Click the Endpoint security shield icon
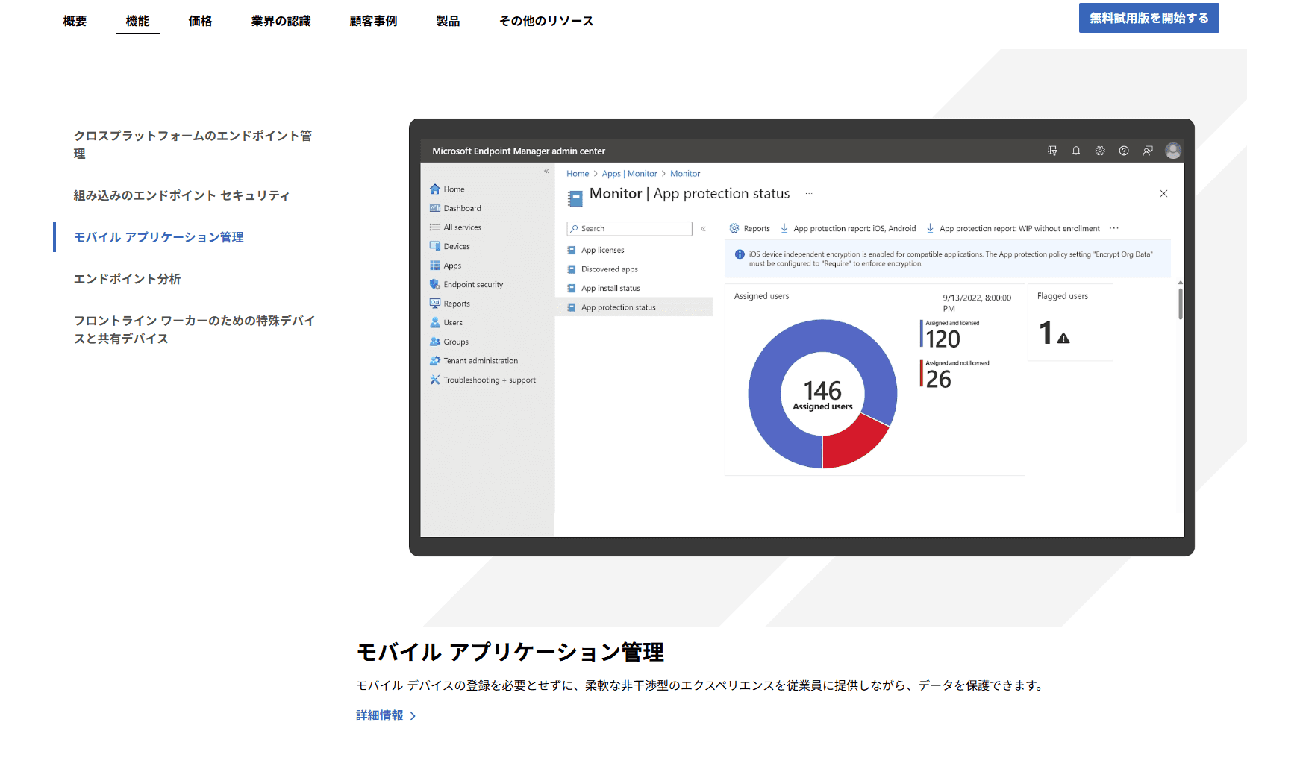 (435, 284)
